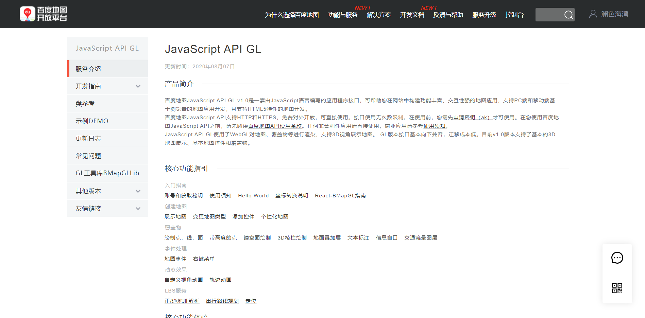The image size is (645, 318).
Task: Open 更新日志 from the sidebar
Action: click(x=88, y=138)
